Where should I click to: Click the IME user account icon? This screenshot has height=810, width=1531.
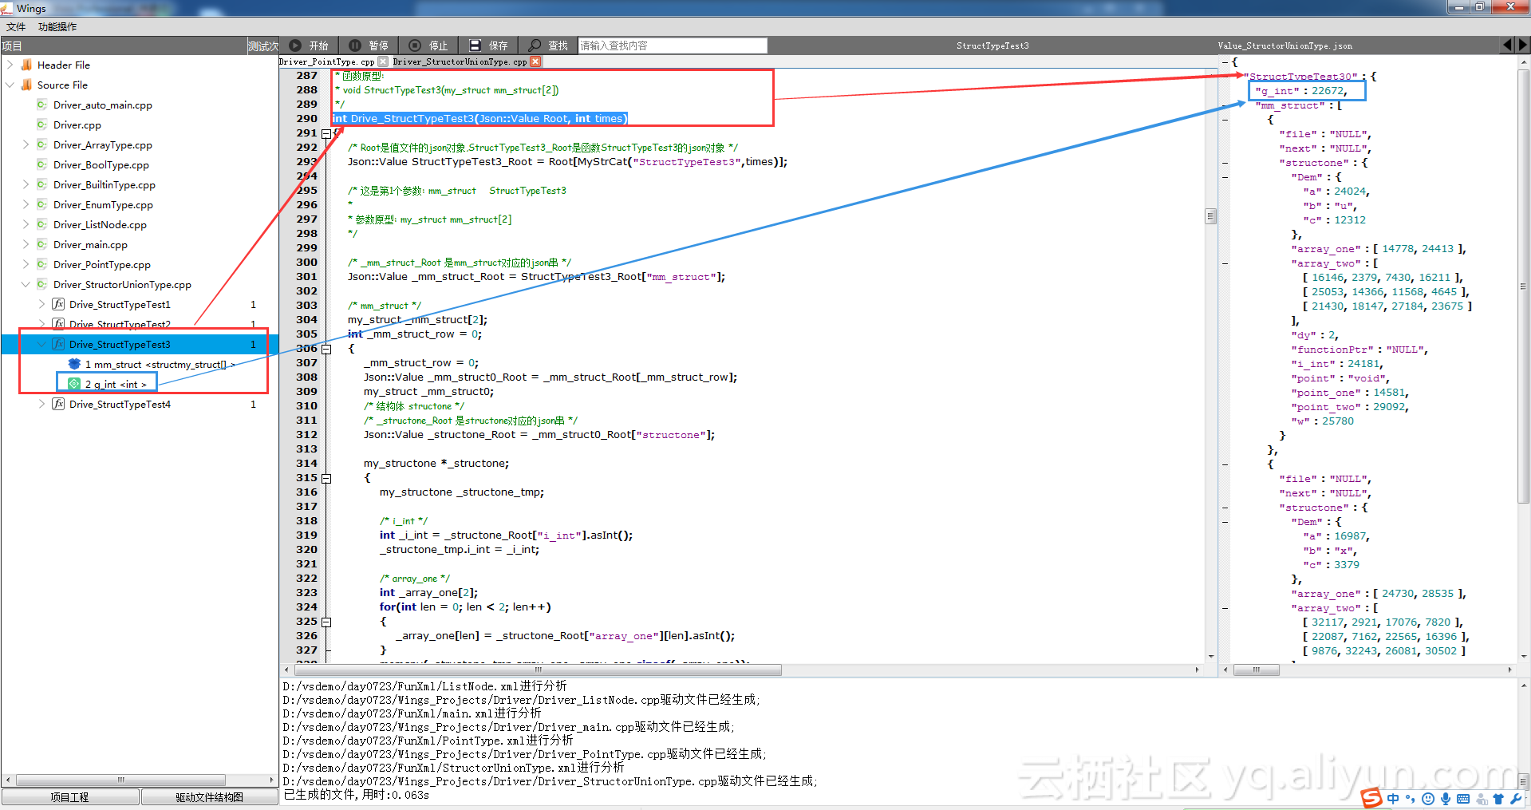(x=1482, y=799)
